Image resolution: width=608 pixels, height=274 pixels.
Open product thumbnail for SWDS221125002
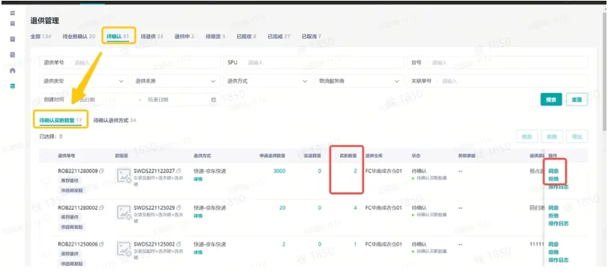click(124, 249)
